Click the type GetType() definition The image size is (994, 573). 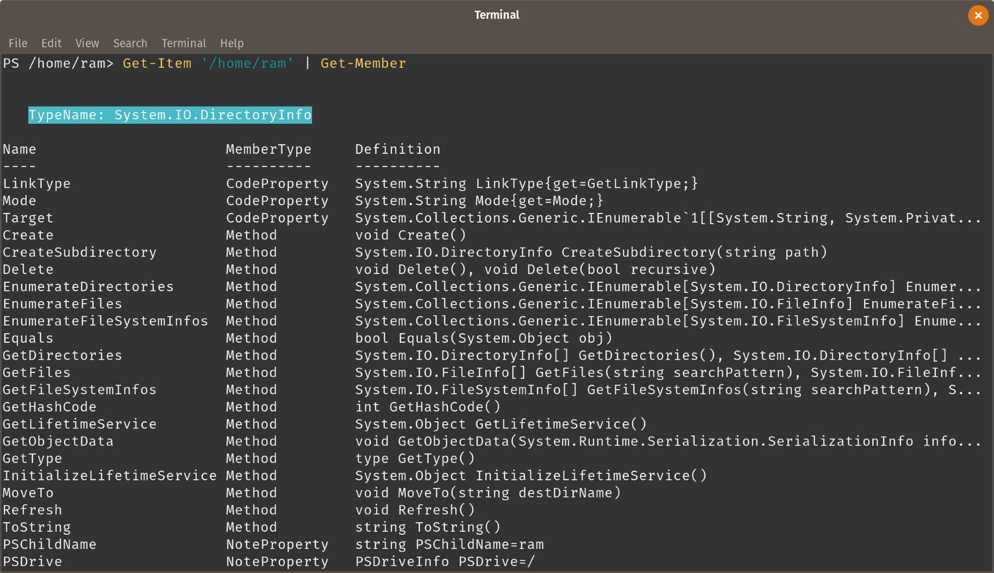tap(415, 458)
